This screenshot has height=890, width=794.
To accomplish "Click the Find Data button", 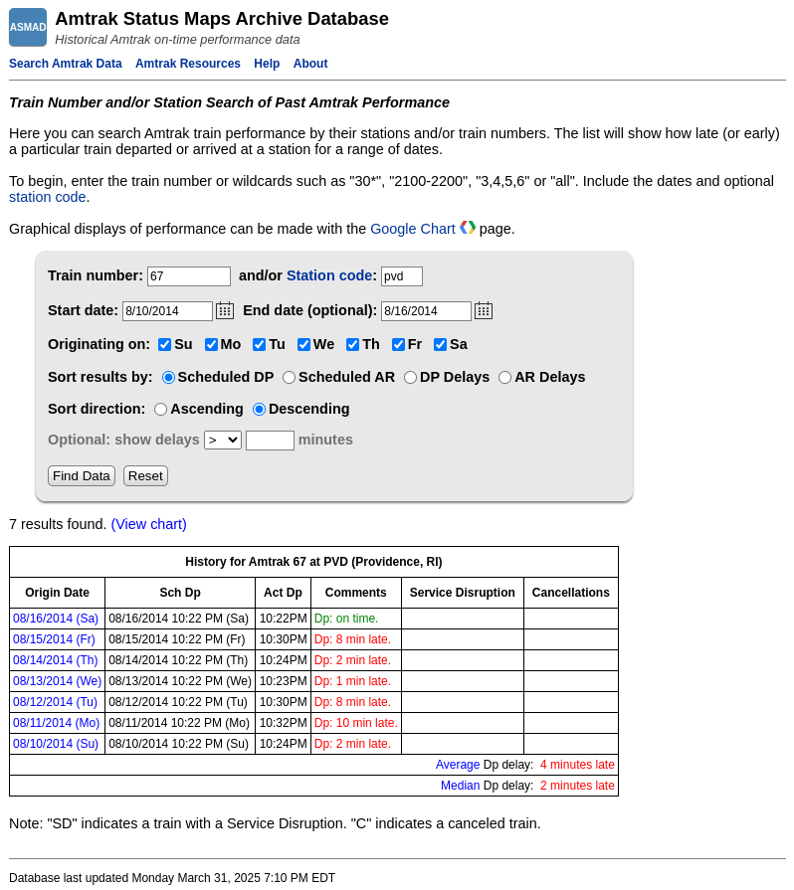I will coord(82,475).
